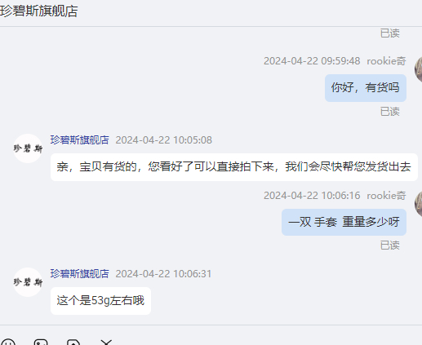Click the send image icon
This screenshot has width=422, height=345.
[x=41, y=342]
